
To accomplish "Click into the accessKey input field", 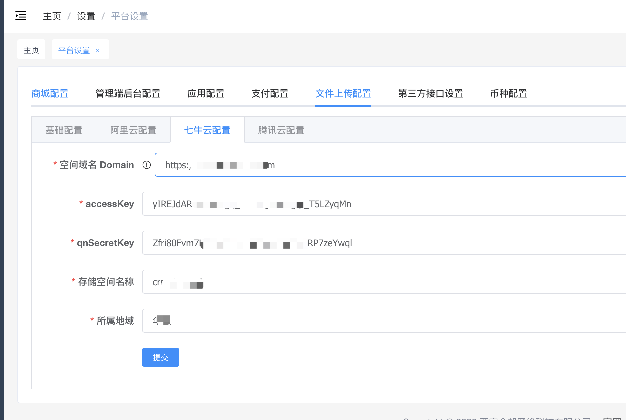I will point(384,204).
